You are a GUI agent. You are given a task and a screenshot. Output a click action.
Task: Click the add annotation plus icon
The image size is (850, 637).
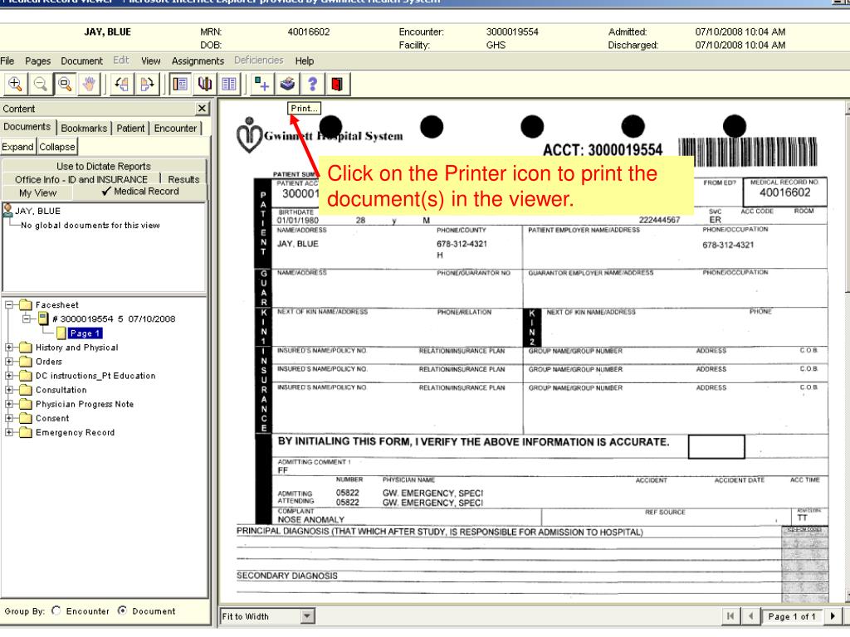(262, 84)
